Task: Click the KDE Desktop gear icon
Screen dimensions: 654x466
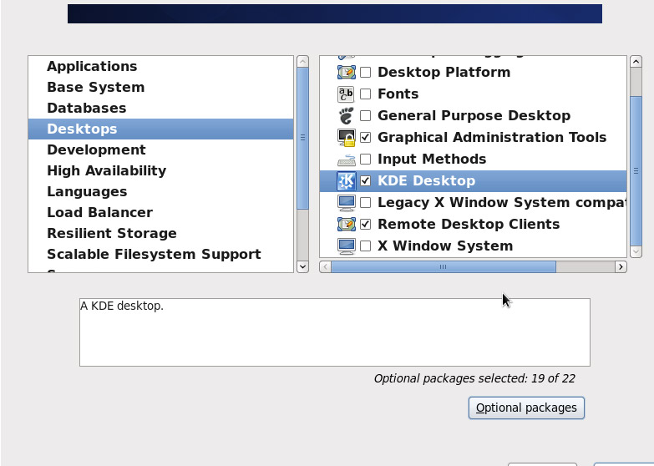Action: tap(346, 181)
